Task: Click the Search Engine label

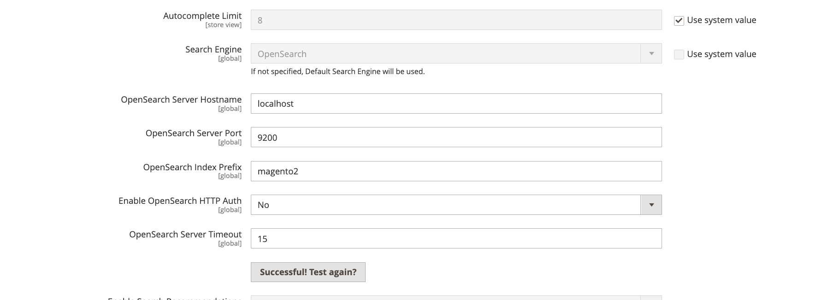Action: pos(213,49)
